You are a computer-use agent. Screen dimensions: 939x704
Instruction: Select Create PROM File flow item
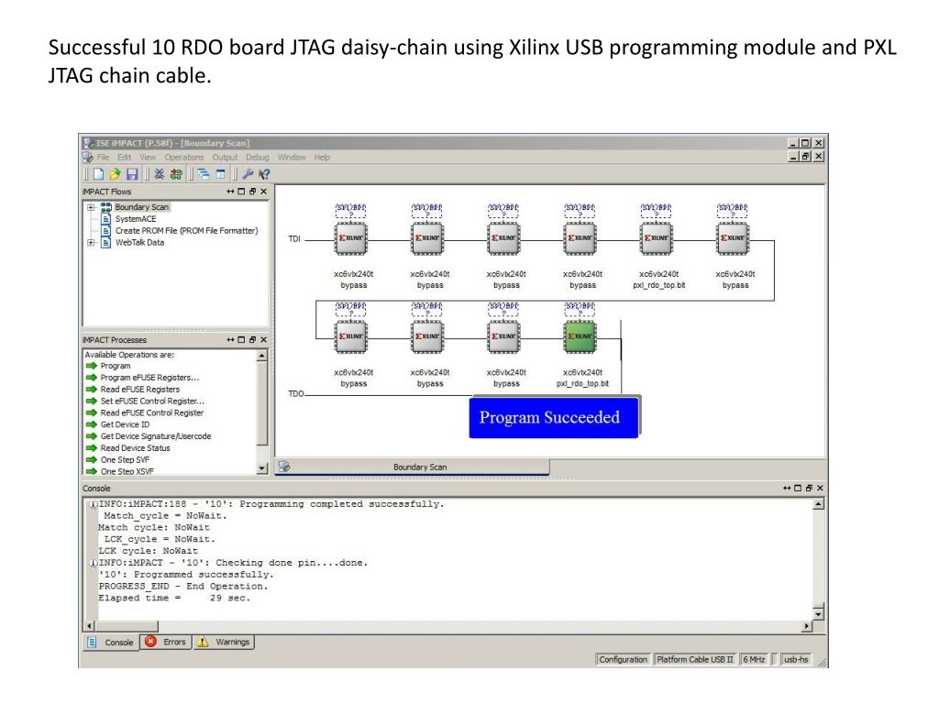click(186, 230)
